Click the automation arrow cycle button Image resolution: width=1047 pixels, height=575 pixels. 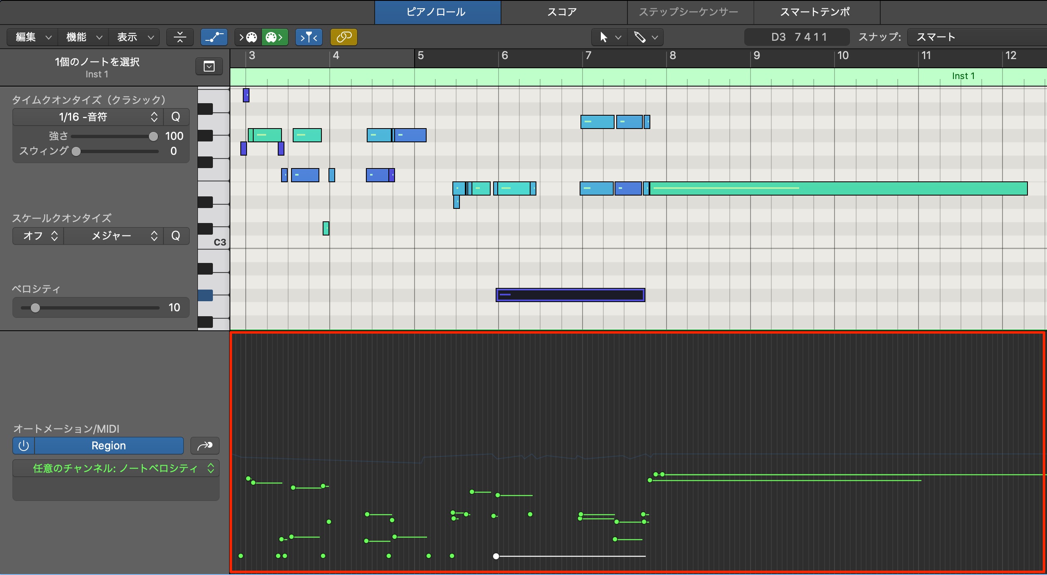pyautogui.click(x=205, y=446)
